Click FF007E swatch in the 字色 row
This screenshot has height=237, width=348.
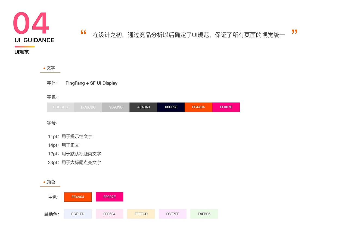[x=226, y=107]
